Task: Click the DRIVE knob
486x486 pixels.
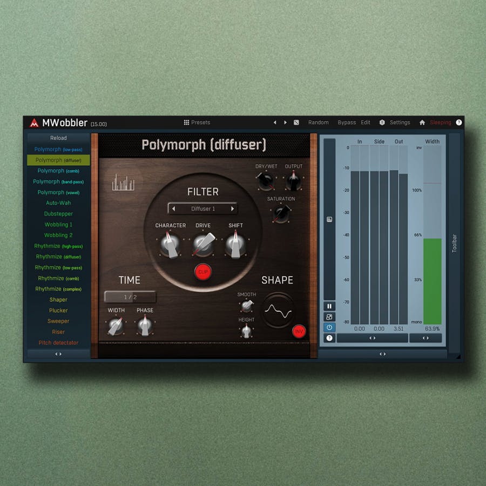Action: click(x=203, y=245)
